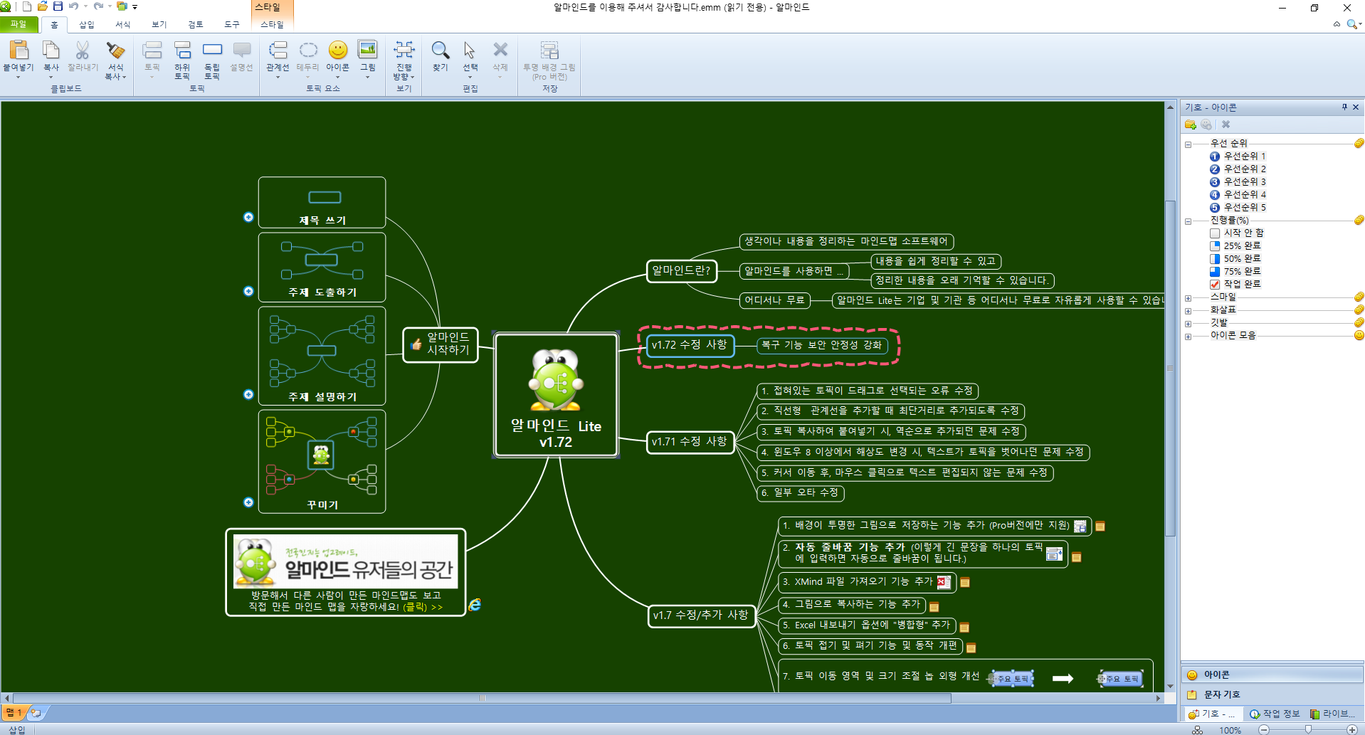Toggle the 25% 완료 progress marker
The width and height of the screenshot is (1365, 735).
pos(1215,246)
